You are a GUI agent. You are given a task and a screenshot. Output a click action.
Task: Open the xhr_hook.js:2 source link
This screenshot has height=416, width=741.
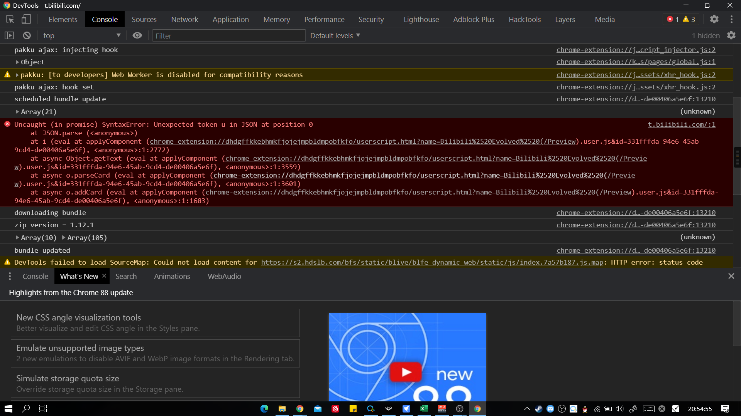[x=636, y=87]
